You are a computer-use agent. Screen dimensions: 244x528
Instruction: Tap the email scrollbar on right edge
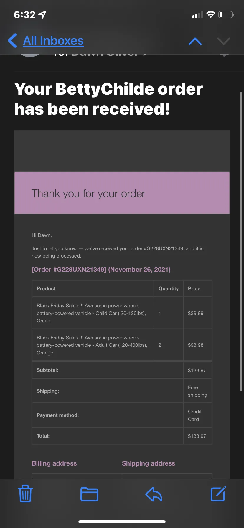[x=241, y=241]
